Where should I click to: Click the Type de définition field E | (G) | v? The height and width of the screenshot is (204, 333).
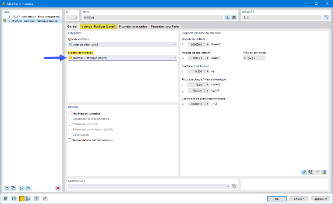254,58
